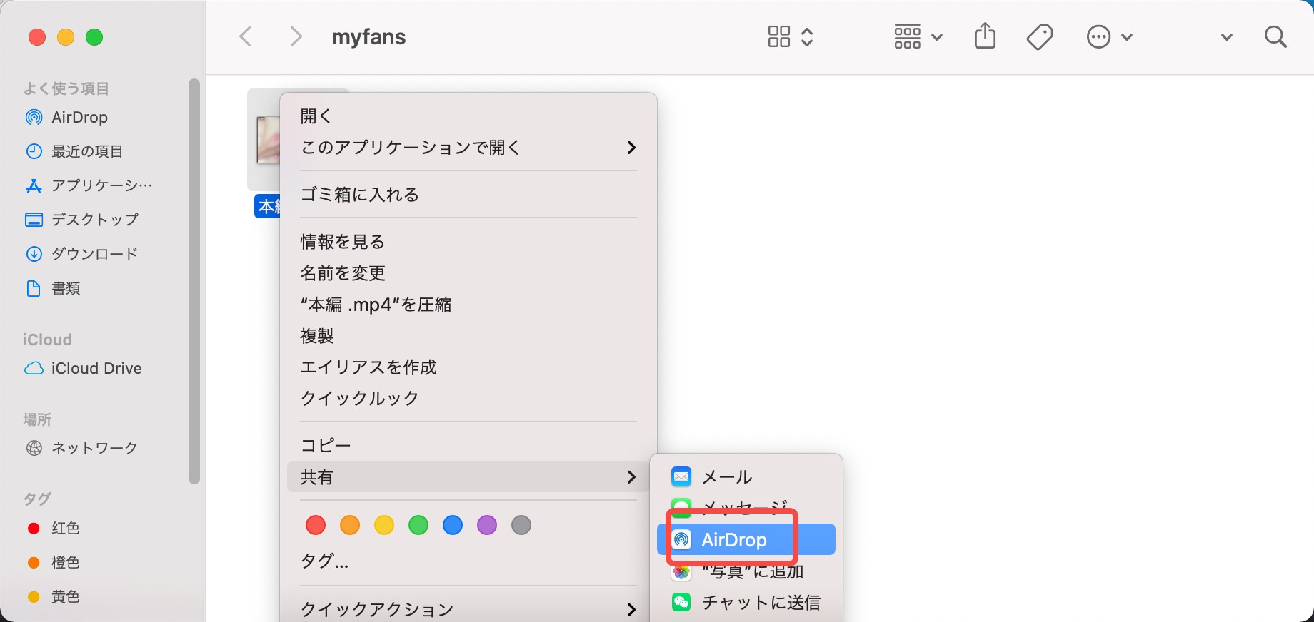This screenshot has height=622, width=1314.
Task: Apply the green tag color
Action: (418, 526)
